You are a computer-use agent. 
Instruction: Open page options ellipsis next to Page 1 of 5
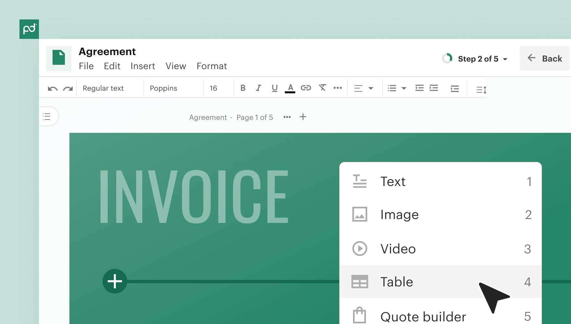coord(287,117)
